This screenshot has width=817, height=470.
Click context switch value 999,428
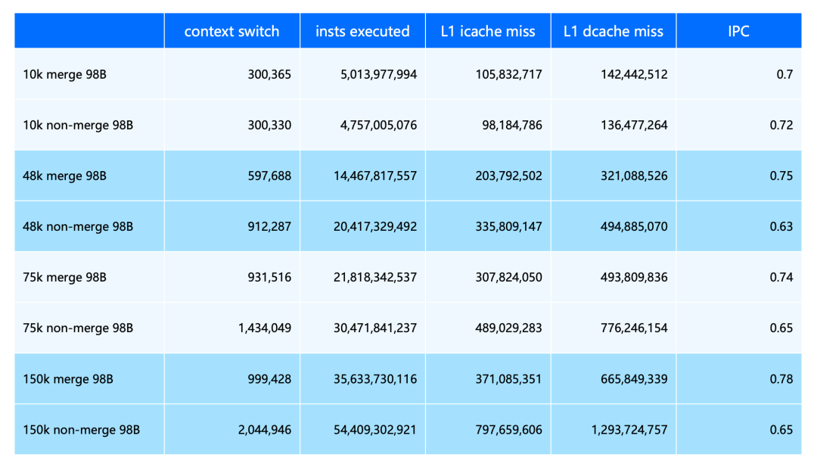[x=269, y=379]
